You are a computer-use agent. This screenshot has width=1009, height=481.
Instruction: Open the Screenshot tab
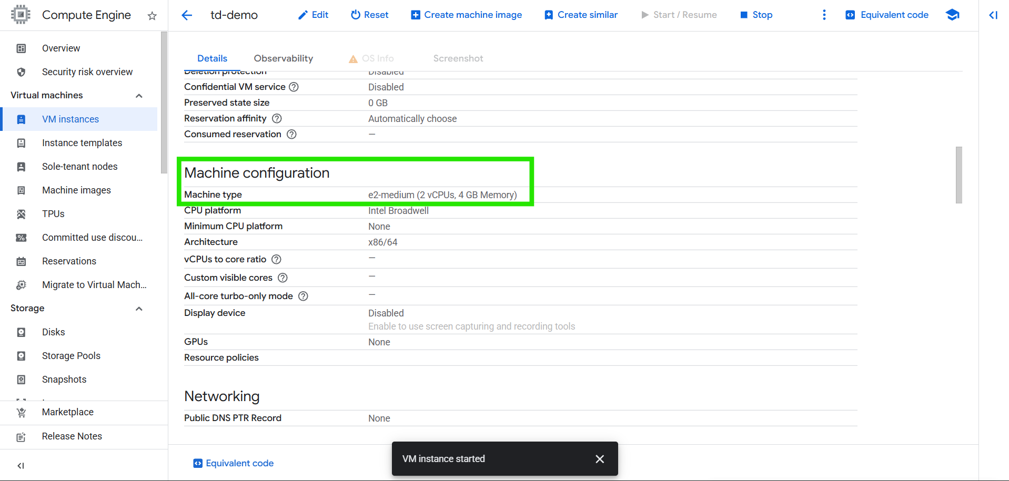click(458, 58)
